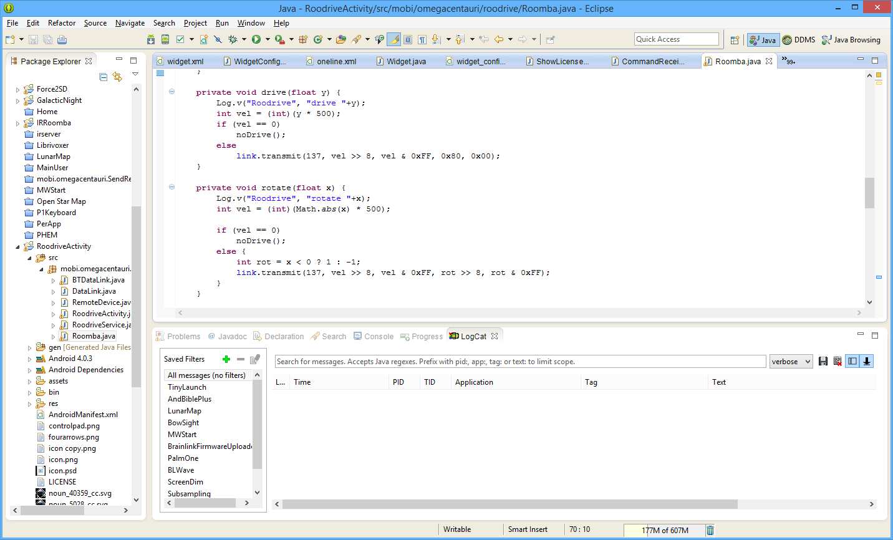Add a new LogCat saved filter with the green plus

(226, 359)
